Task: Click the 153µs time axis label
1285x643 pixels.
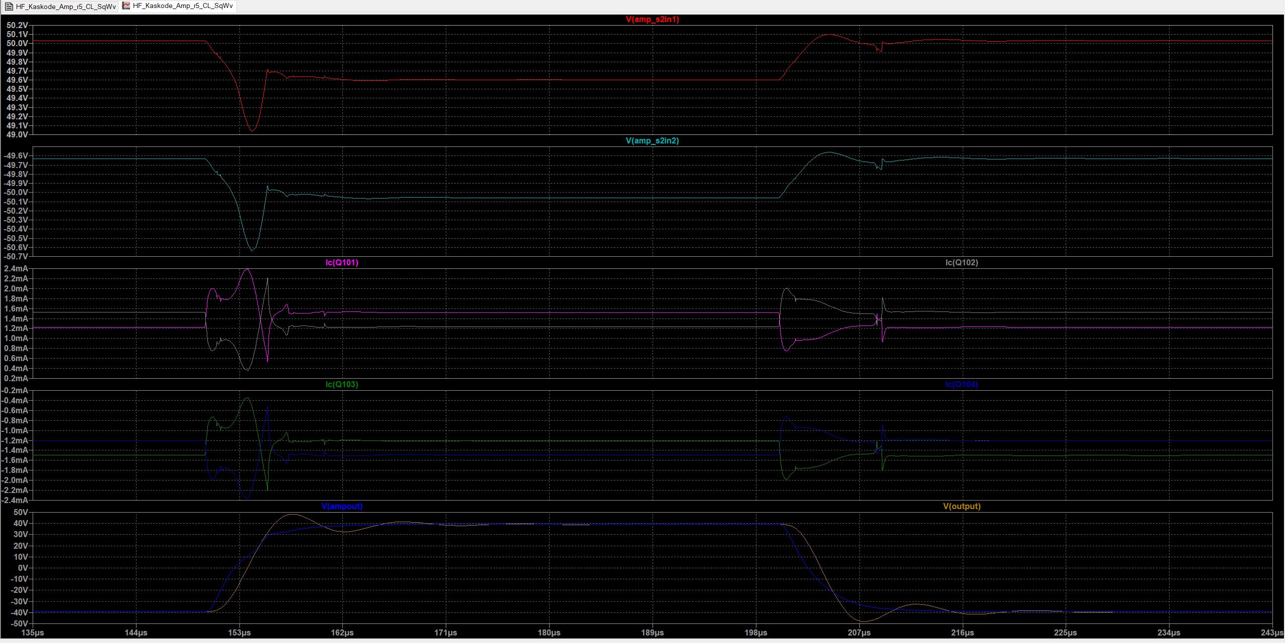Action: click(x=239, y=632)
